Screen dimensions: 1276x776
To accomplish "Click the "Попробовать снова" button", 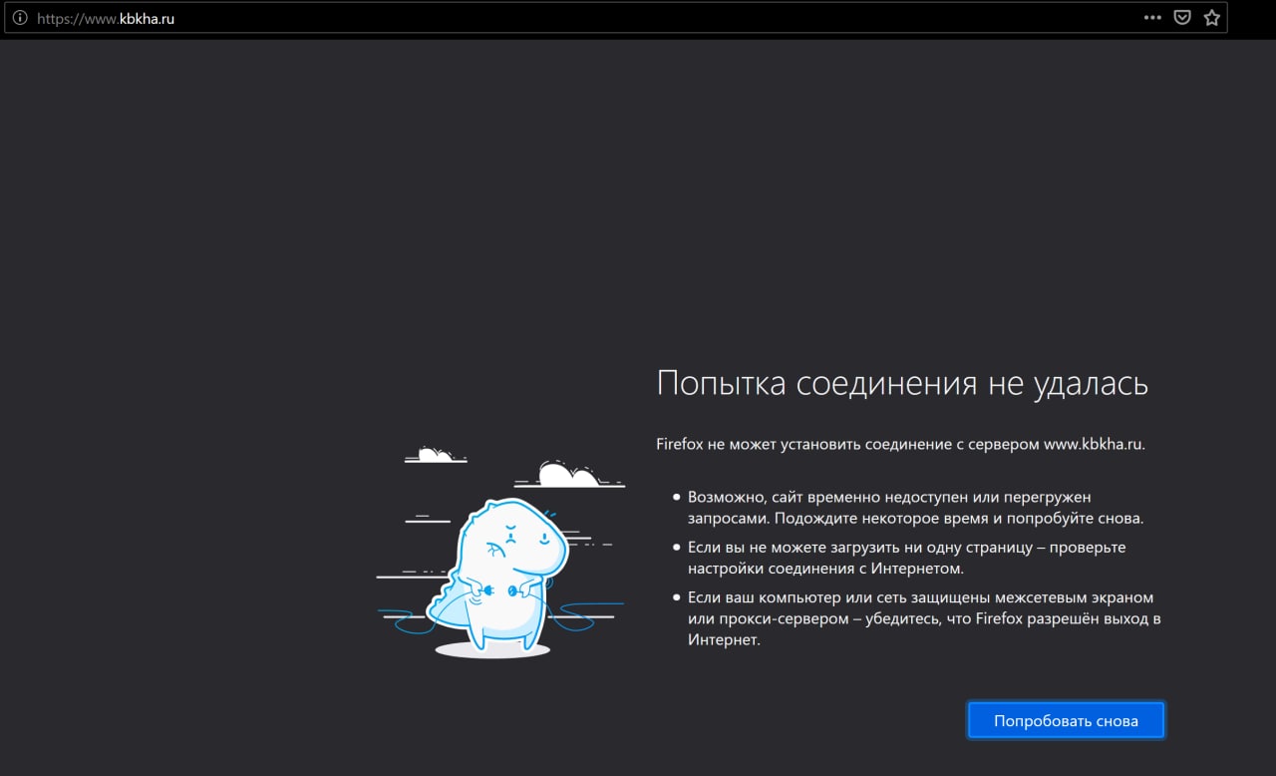I will coord(1066,720).
